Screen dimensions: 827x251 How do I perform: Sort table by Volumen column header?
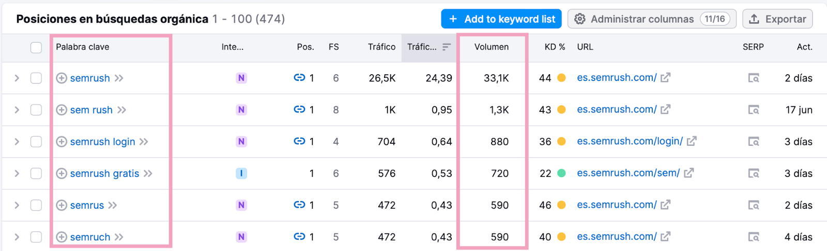(491, 47)
